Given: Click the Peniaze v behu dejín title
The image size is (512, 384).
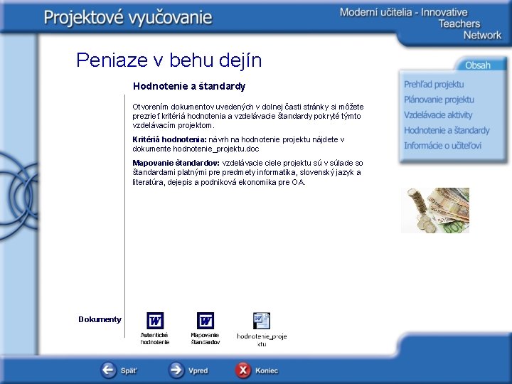Looking at the screenshot, I should [x=169, y=60].
